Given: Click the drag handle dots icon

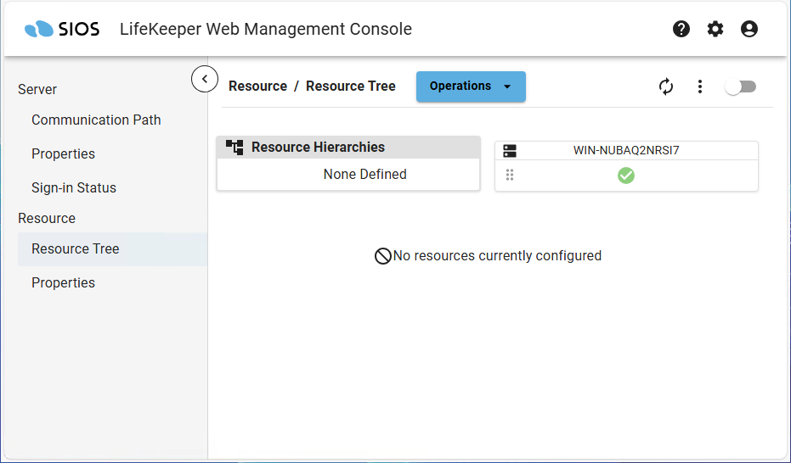Looking at the screenshot, I should point(510,176).
